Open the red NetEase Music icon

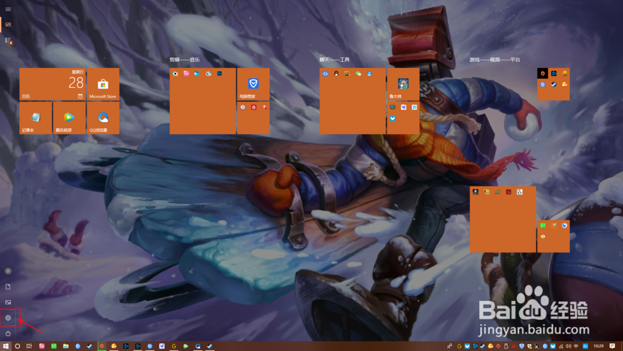click(254, 107)
